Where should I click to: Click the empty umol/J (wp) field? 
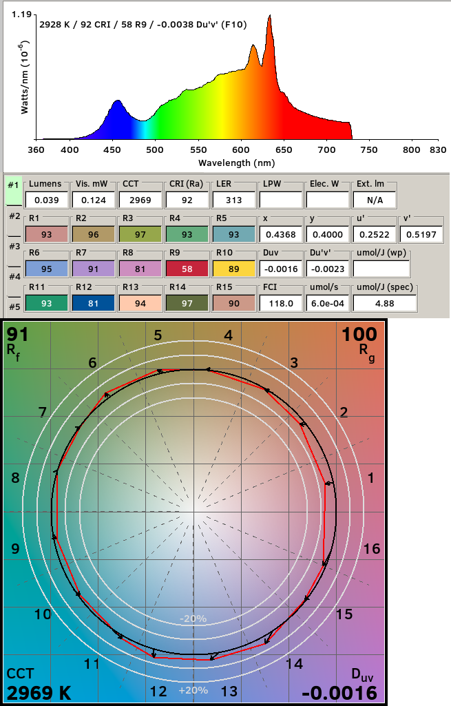(x=381, y=269)
